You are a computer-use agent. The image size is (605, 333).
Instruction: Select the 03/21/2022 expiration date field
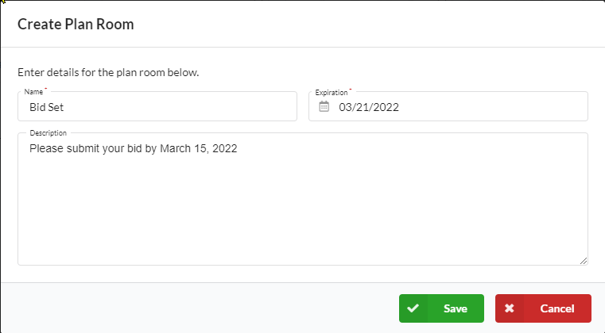point(448,106)
